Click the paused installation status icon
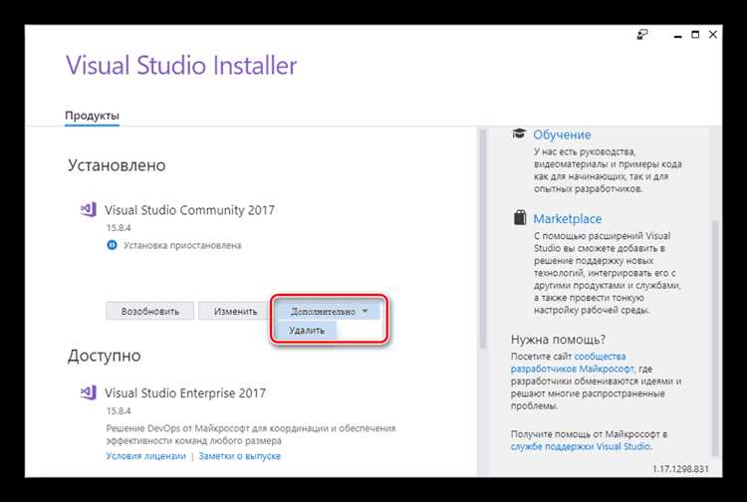Screen dimensions: 747x502 112,245
